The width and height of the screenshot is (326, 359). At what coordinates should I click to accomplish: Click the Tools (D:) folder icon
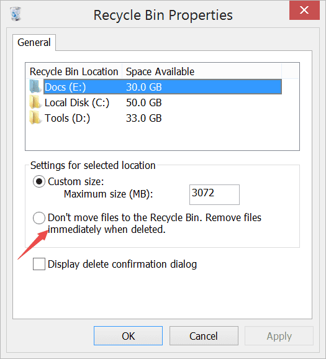click(x=36, y=118)
